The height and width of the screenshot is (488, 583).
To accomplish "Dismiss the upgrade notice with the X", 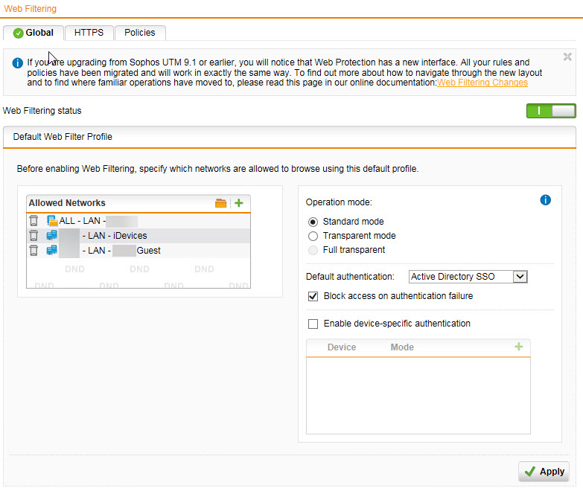I will pyautogui.click(x=567, y=57).
